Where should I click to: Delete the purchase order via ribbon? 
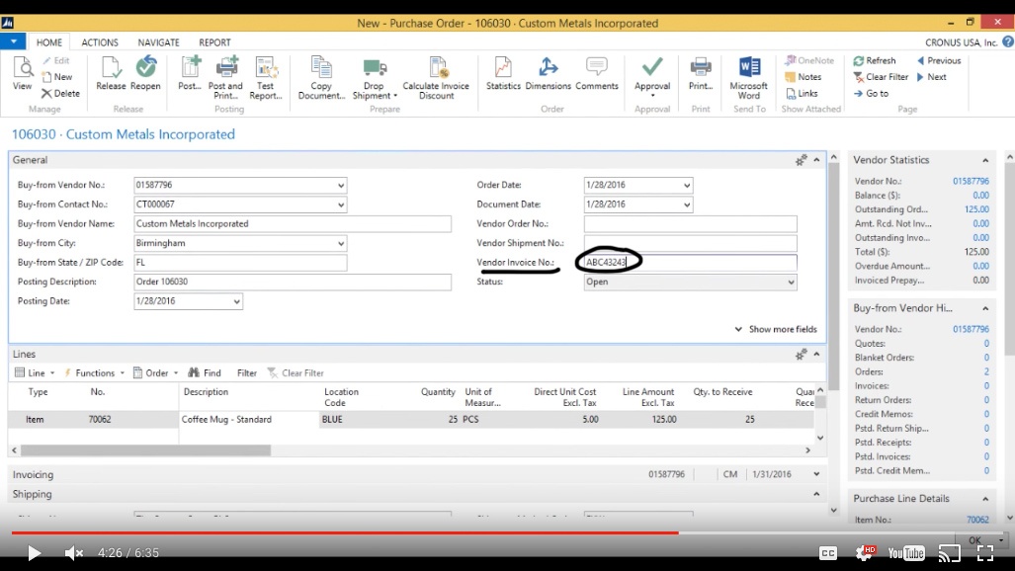coord(60,93)
